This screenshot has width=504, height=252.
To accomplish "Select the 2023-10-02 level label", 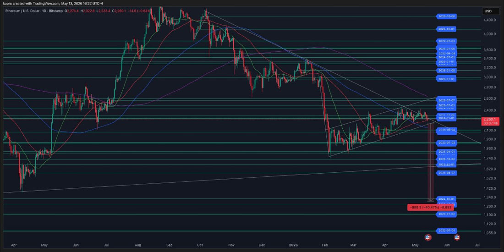I will tap(447, 159).
